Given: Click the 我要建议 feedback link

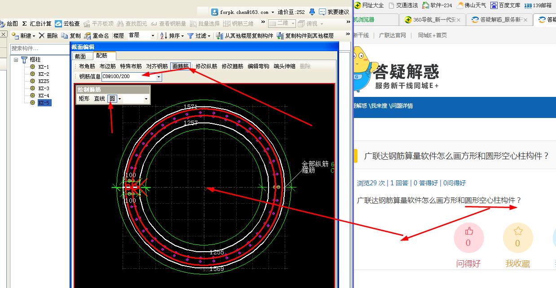Looking at the screenshot, I should [x=334, y=12].
